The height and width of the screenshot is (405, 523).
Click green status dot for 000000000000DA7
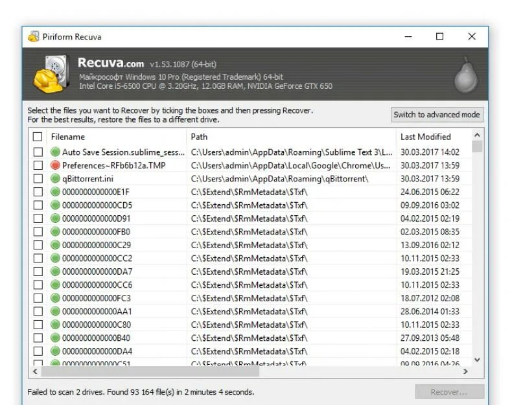[55, 272]
